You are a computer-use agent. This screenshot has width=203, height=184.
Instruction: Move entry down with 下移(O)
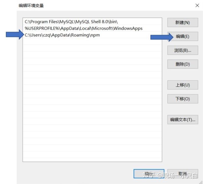click(x=183, y=99)
